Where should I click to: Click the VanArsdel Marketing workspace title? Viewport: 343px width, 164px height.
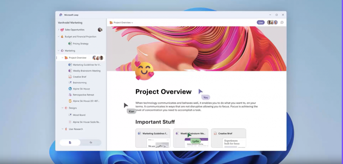[70, 23]
